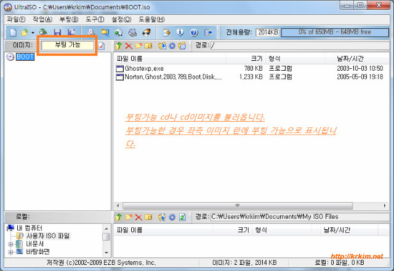
Task: Open CD/DVD disc via green-arrow drive icon
Action: point(43,32)
